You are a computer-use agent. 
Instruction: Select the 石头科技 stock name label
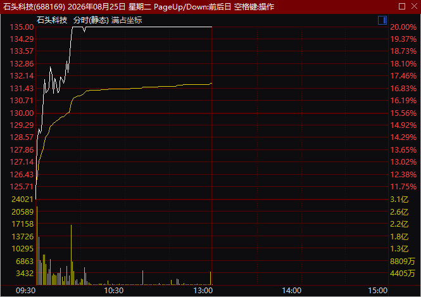pyautogui.click(x=52, y=20)
